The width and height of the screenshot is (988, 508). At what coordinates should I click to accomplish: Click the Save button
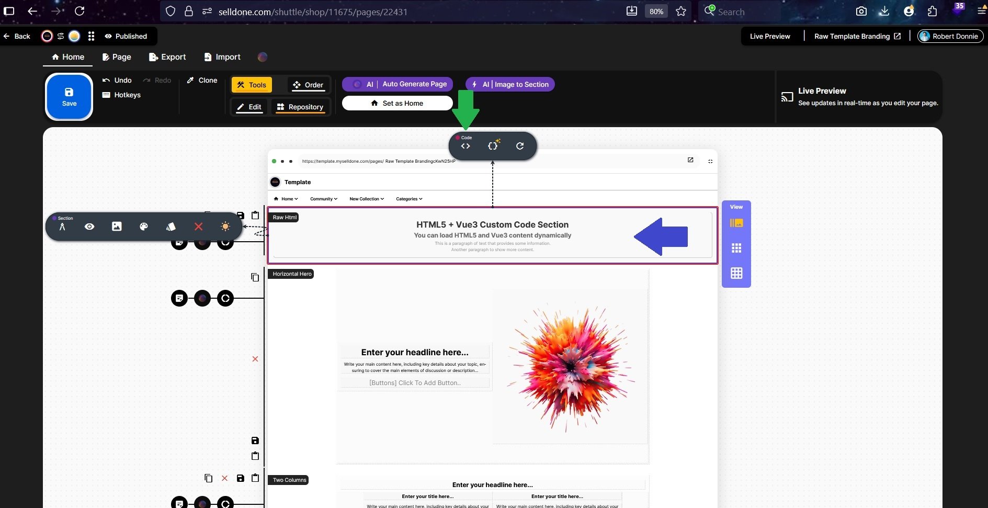coord(69,97)
